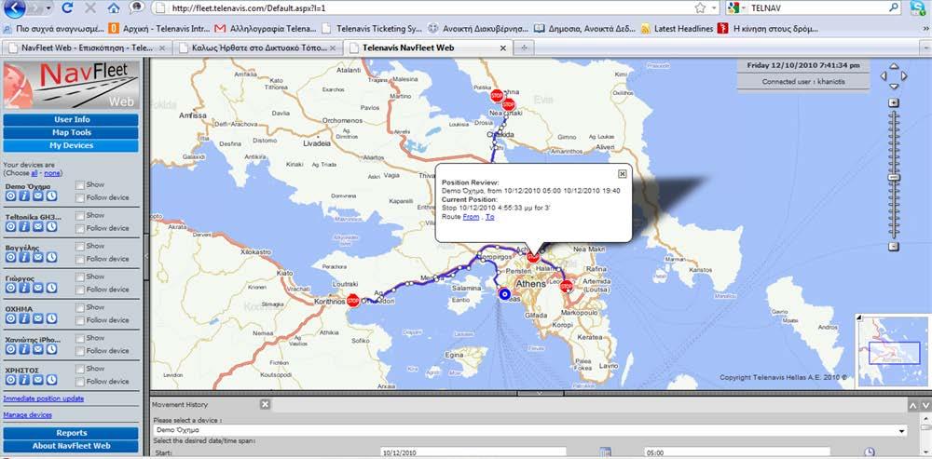Screen dimensions: 932x459
Task: Open the history clock icon for Βαγγέλης
Action: (51, 257)
